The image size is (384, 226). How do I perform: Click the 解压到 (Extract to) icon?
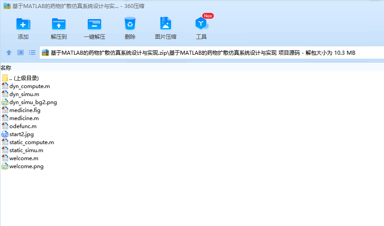coord(59,24)
